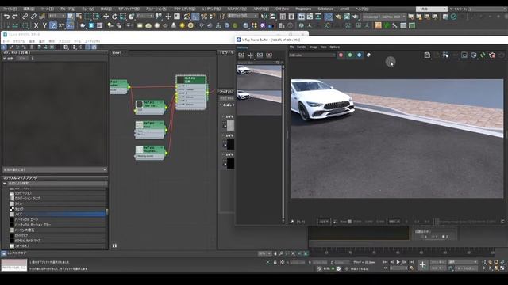Screen dimensions: 508x285
Task: Open Substance menu in main menu bar
Action: (325, 9)
